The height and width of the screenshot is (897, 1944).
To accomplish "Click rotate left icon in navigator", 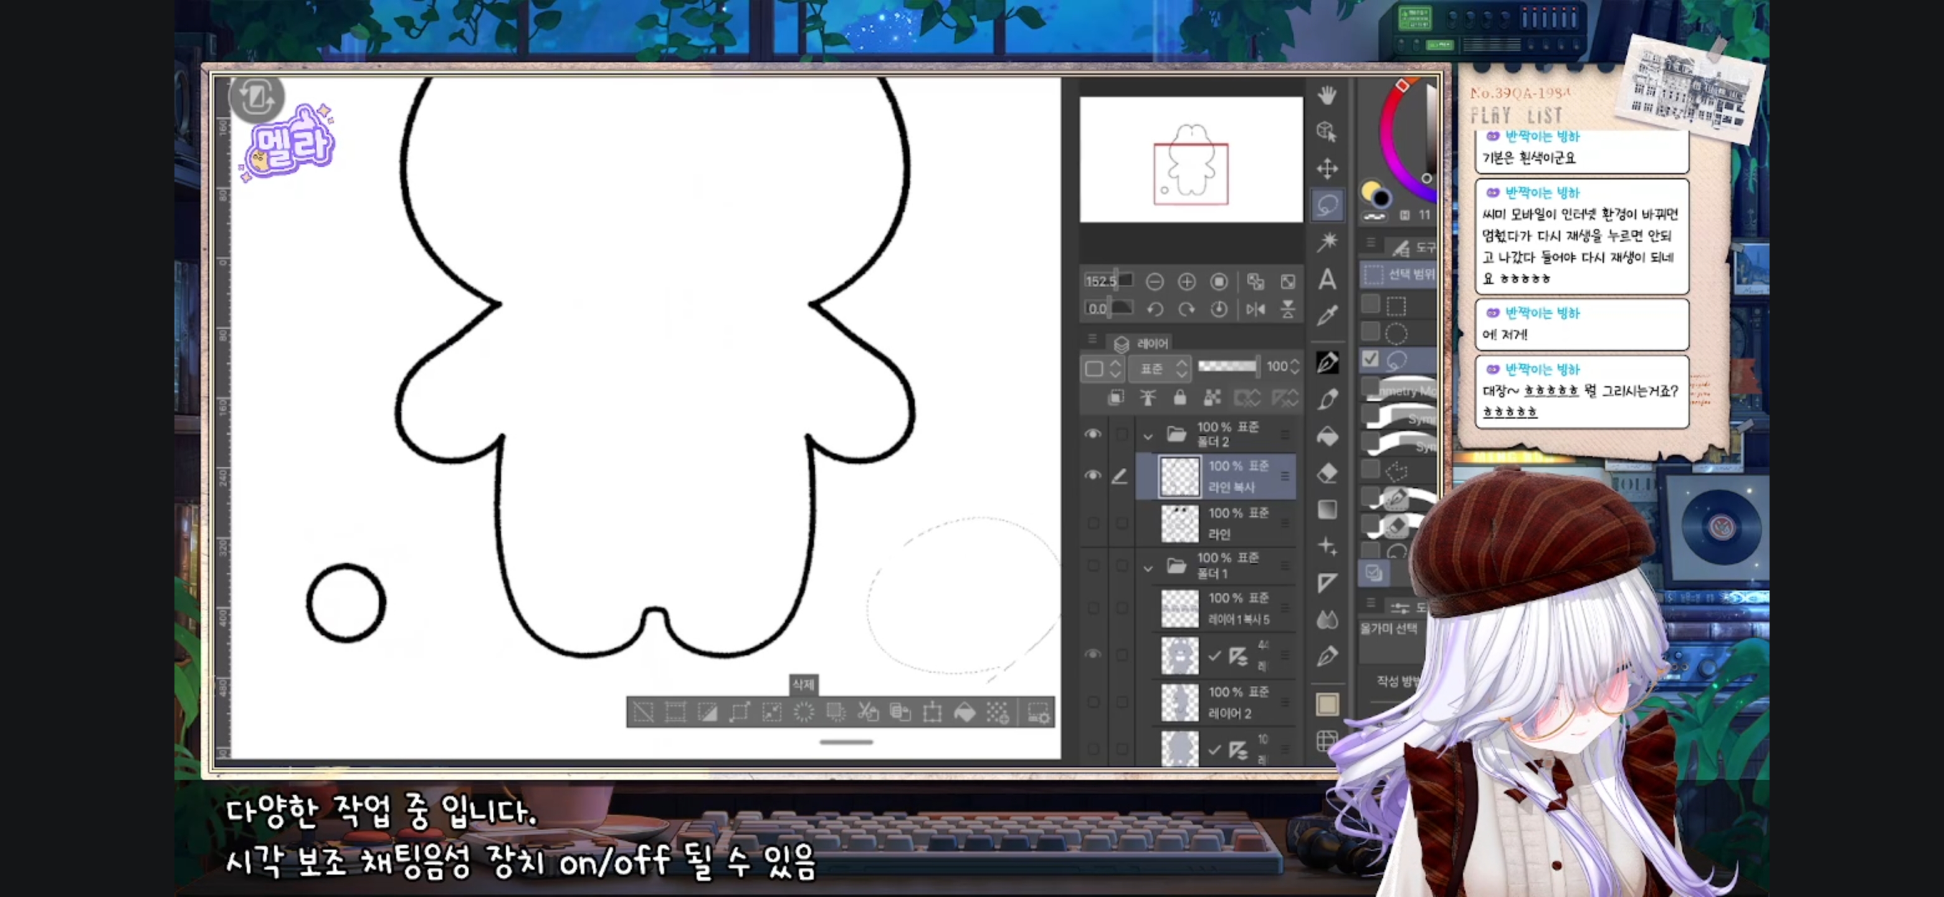I will click(1154, 308).
